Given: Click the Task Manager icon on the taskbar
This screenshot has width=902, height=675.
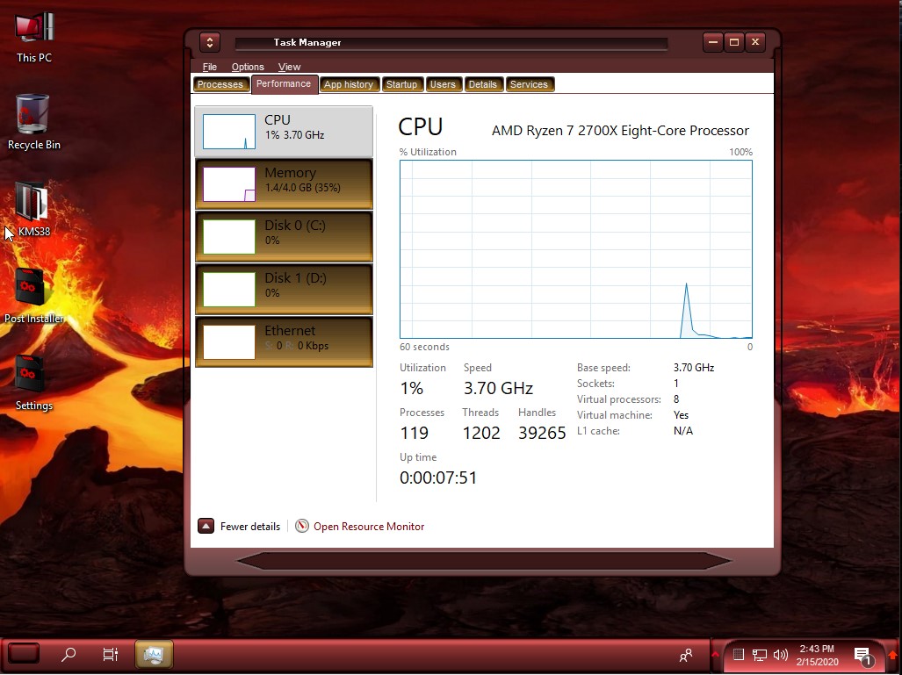Looking at the screenshot, I should (x=153, y=653).
